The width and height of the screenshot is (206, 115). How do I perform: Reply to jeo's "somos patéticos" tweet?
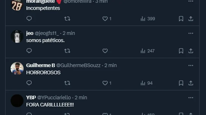tap(29, 51)
